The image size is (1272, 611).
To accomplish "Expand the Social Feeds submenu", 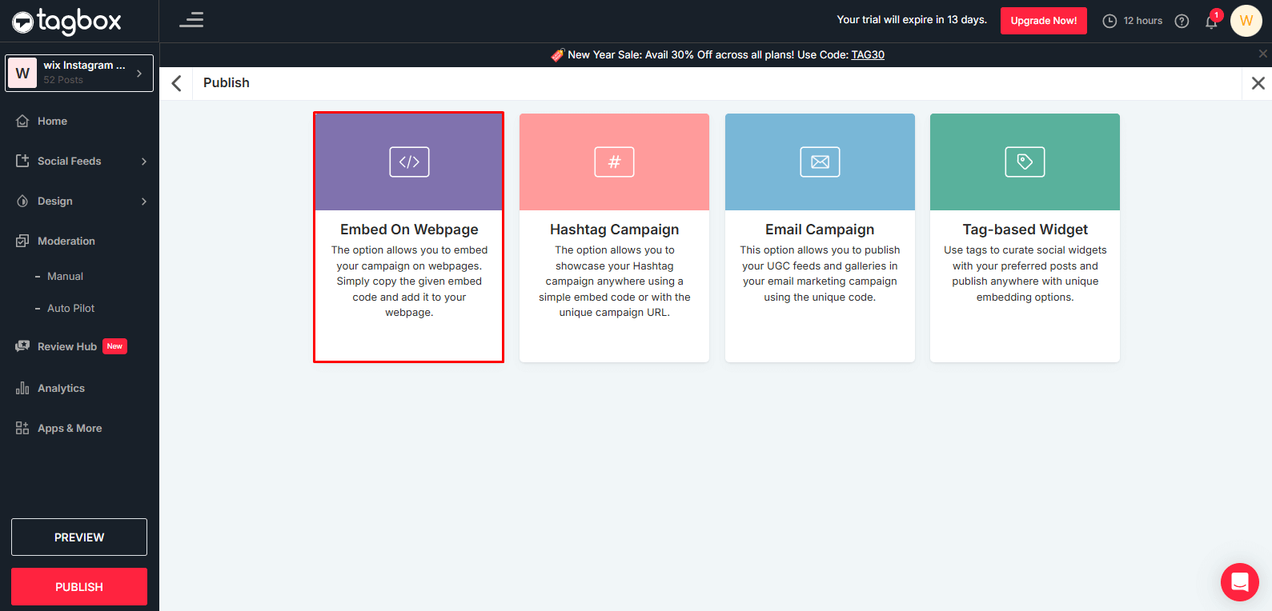I will [144, 162].
